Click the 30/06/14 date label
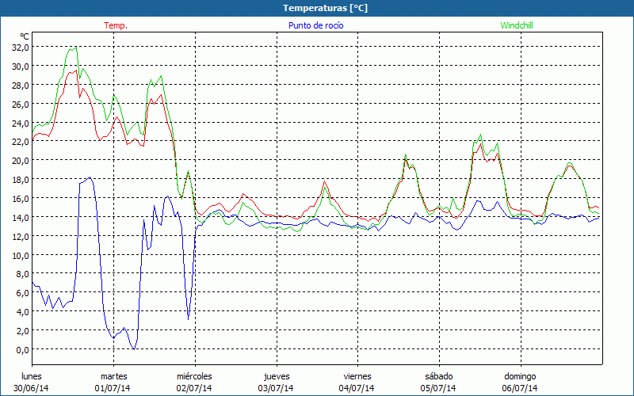The height and width of the screenshot is (396, 634). pos(32,388)
